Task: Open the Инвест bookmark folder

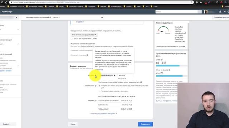Action: (x=127, y=6)
